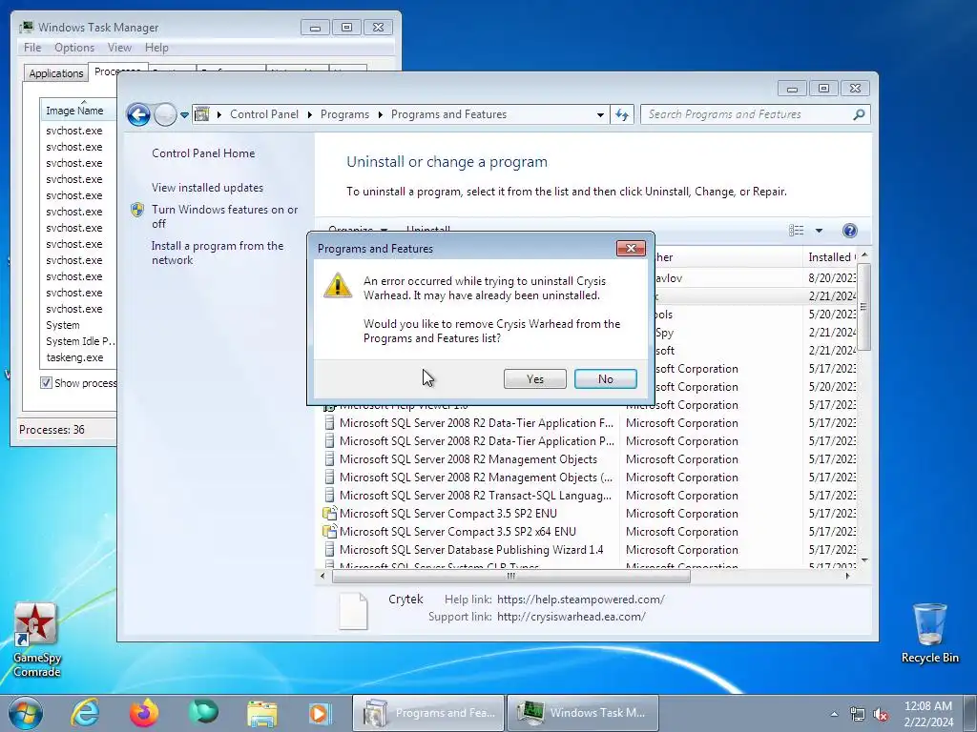Click the horizontal scrollbar of the program list
This screenshot has height=732, width=977.
[511, 576]
